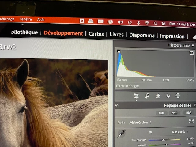Collapse the Réglages de base panel
The width and height of the screenshot is (196, 147).
pyautogui.click(x=194, y=105)
